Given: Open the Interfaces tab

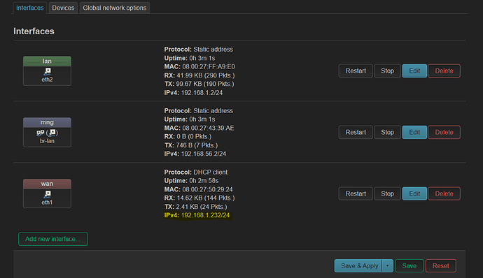Looking at the screenshot, I should click(29, 8).
